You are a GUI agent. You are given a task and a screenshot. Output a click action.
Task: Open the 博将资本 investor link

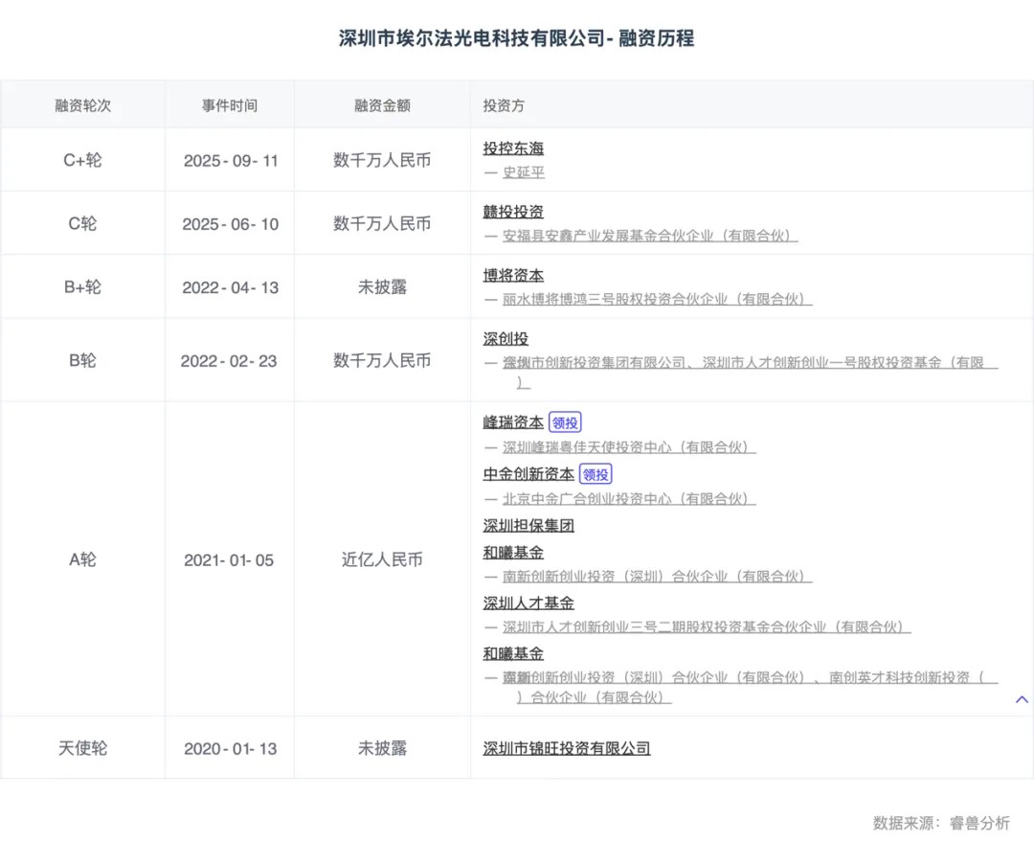coord(513,276)
